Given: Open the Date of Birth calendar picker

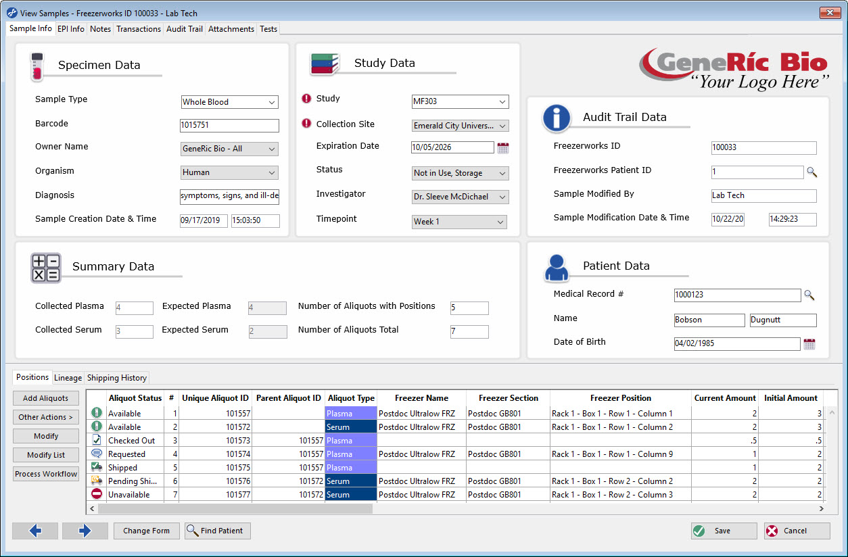Looking at the screenshot, I should pos(809,343).
